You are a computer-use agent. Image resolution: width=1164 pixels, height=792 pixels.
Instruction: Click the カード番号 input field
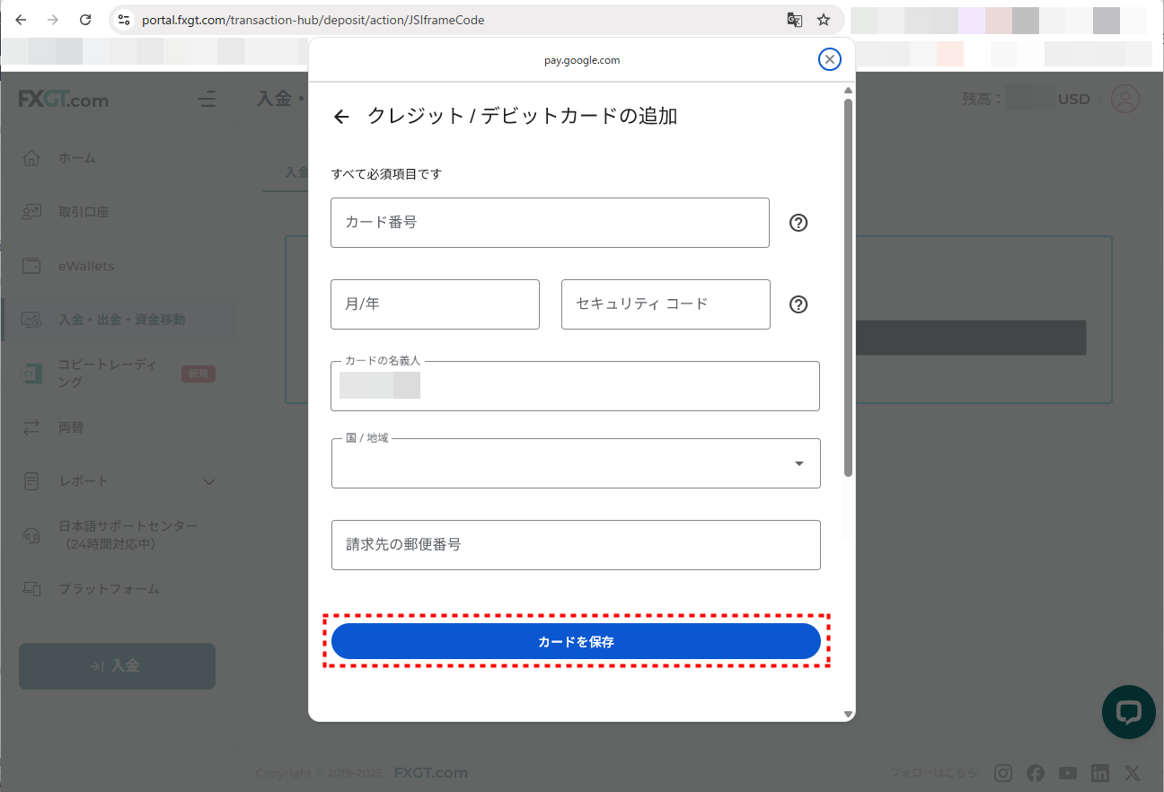(x=550, y=223)
